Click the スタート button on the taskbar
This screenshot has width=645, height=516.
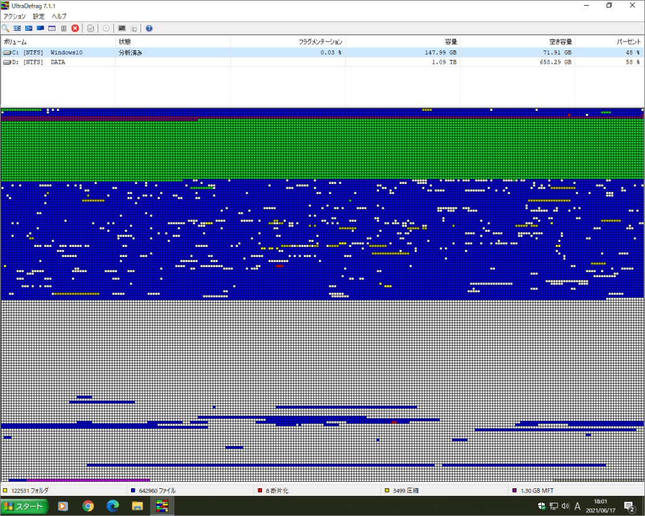(24, 506)
